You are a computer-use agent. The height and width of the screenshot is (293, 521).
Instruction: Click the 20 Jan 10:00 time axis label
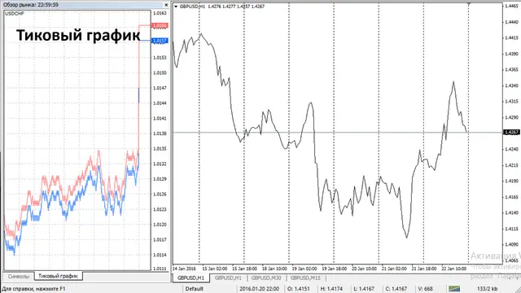tap(364, 269)
